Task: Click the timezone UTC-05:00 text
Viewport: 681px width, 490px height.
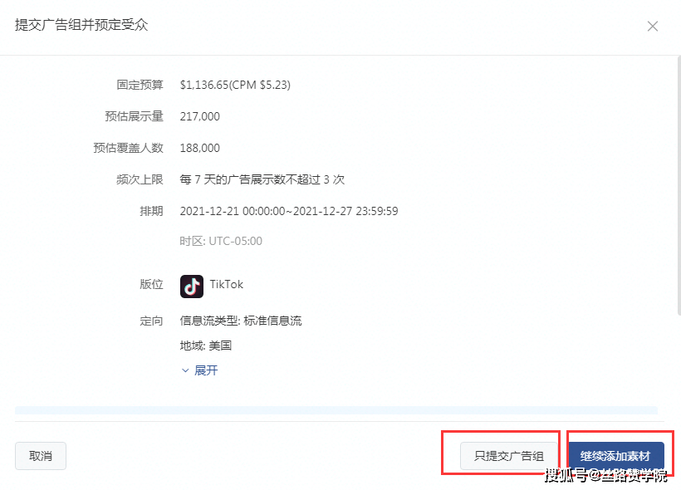Action: 221,241
